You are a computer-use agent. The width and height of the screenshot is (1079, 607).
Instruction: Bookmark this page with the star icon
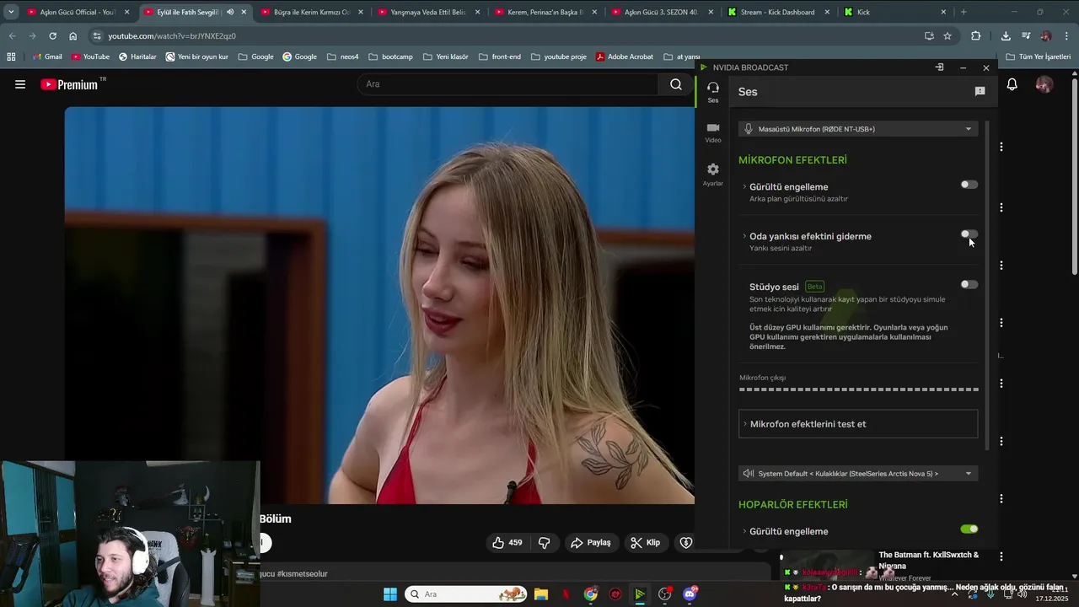(x=947, y=36)
